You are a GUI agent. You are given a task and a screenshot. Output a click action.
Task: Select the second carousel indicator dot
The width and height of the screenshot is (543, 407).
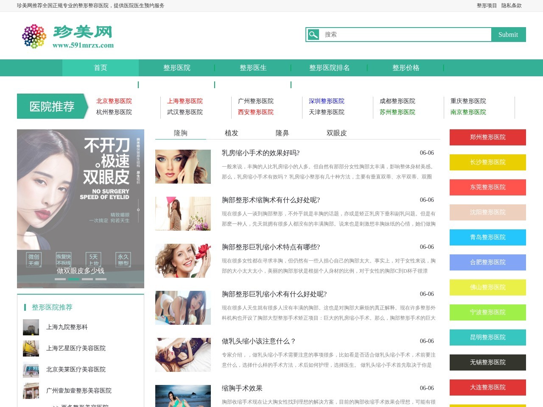click(x=73, y=279)
